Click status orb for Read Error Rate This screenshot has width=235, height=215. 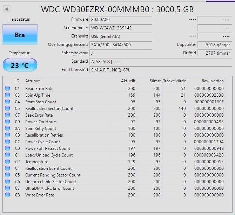click(x=7, y=88)
